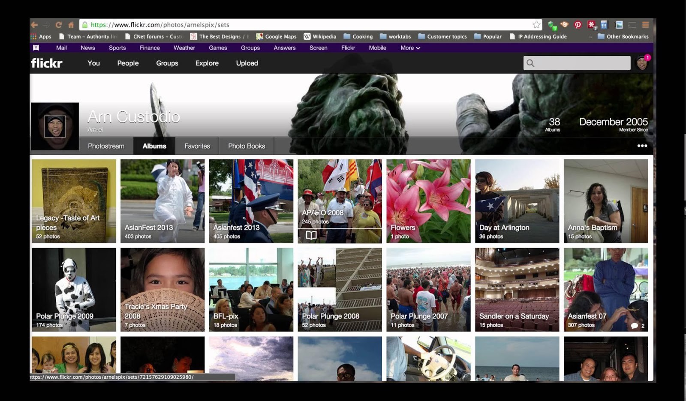
Task: Open the three-dots more options menu
Action: [642, 146]
